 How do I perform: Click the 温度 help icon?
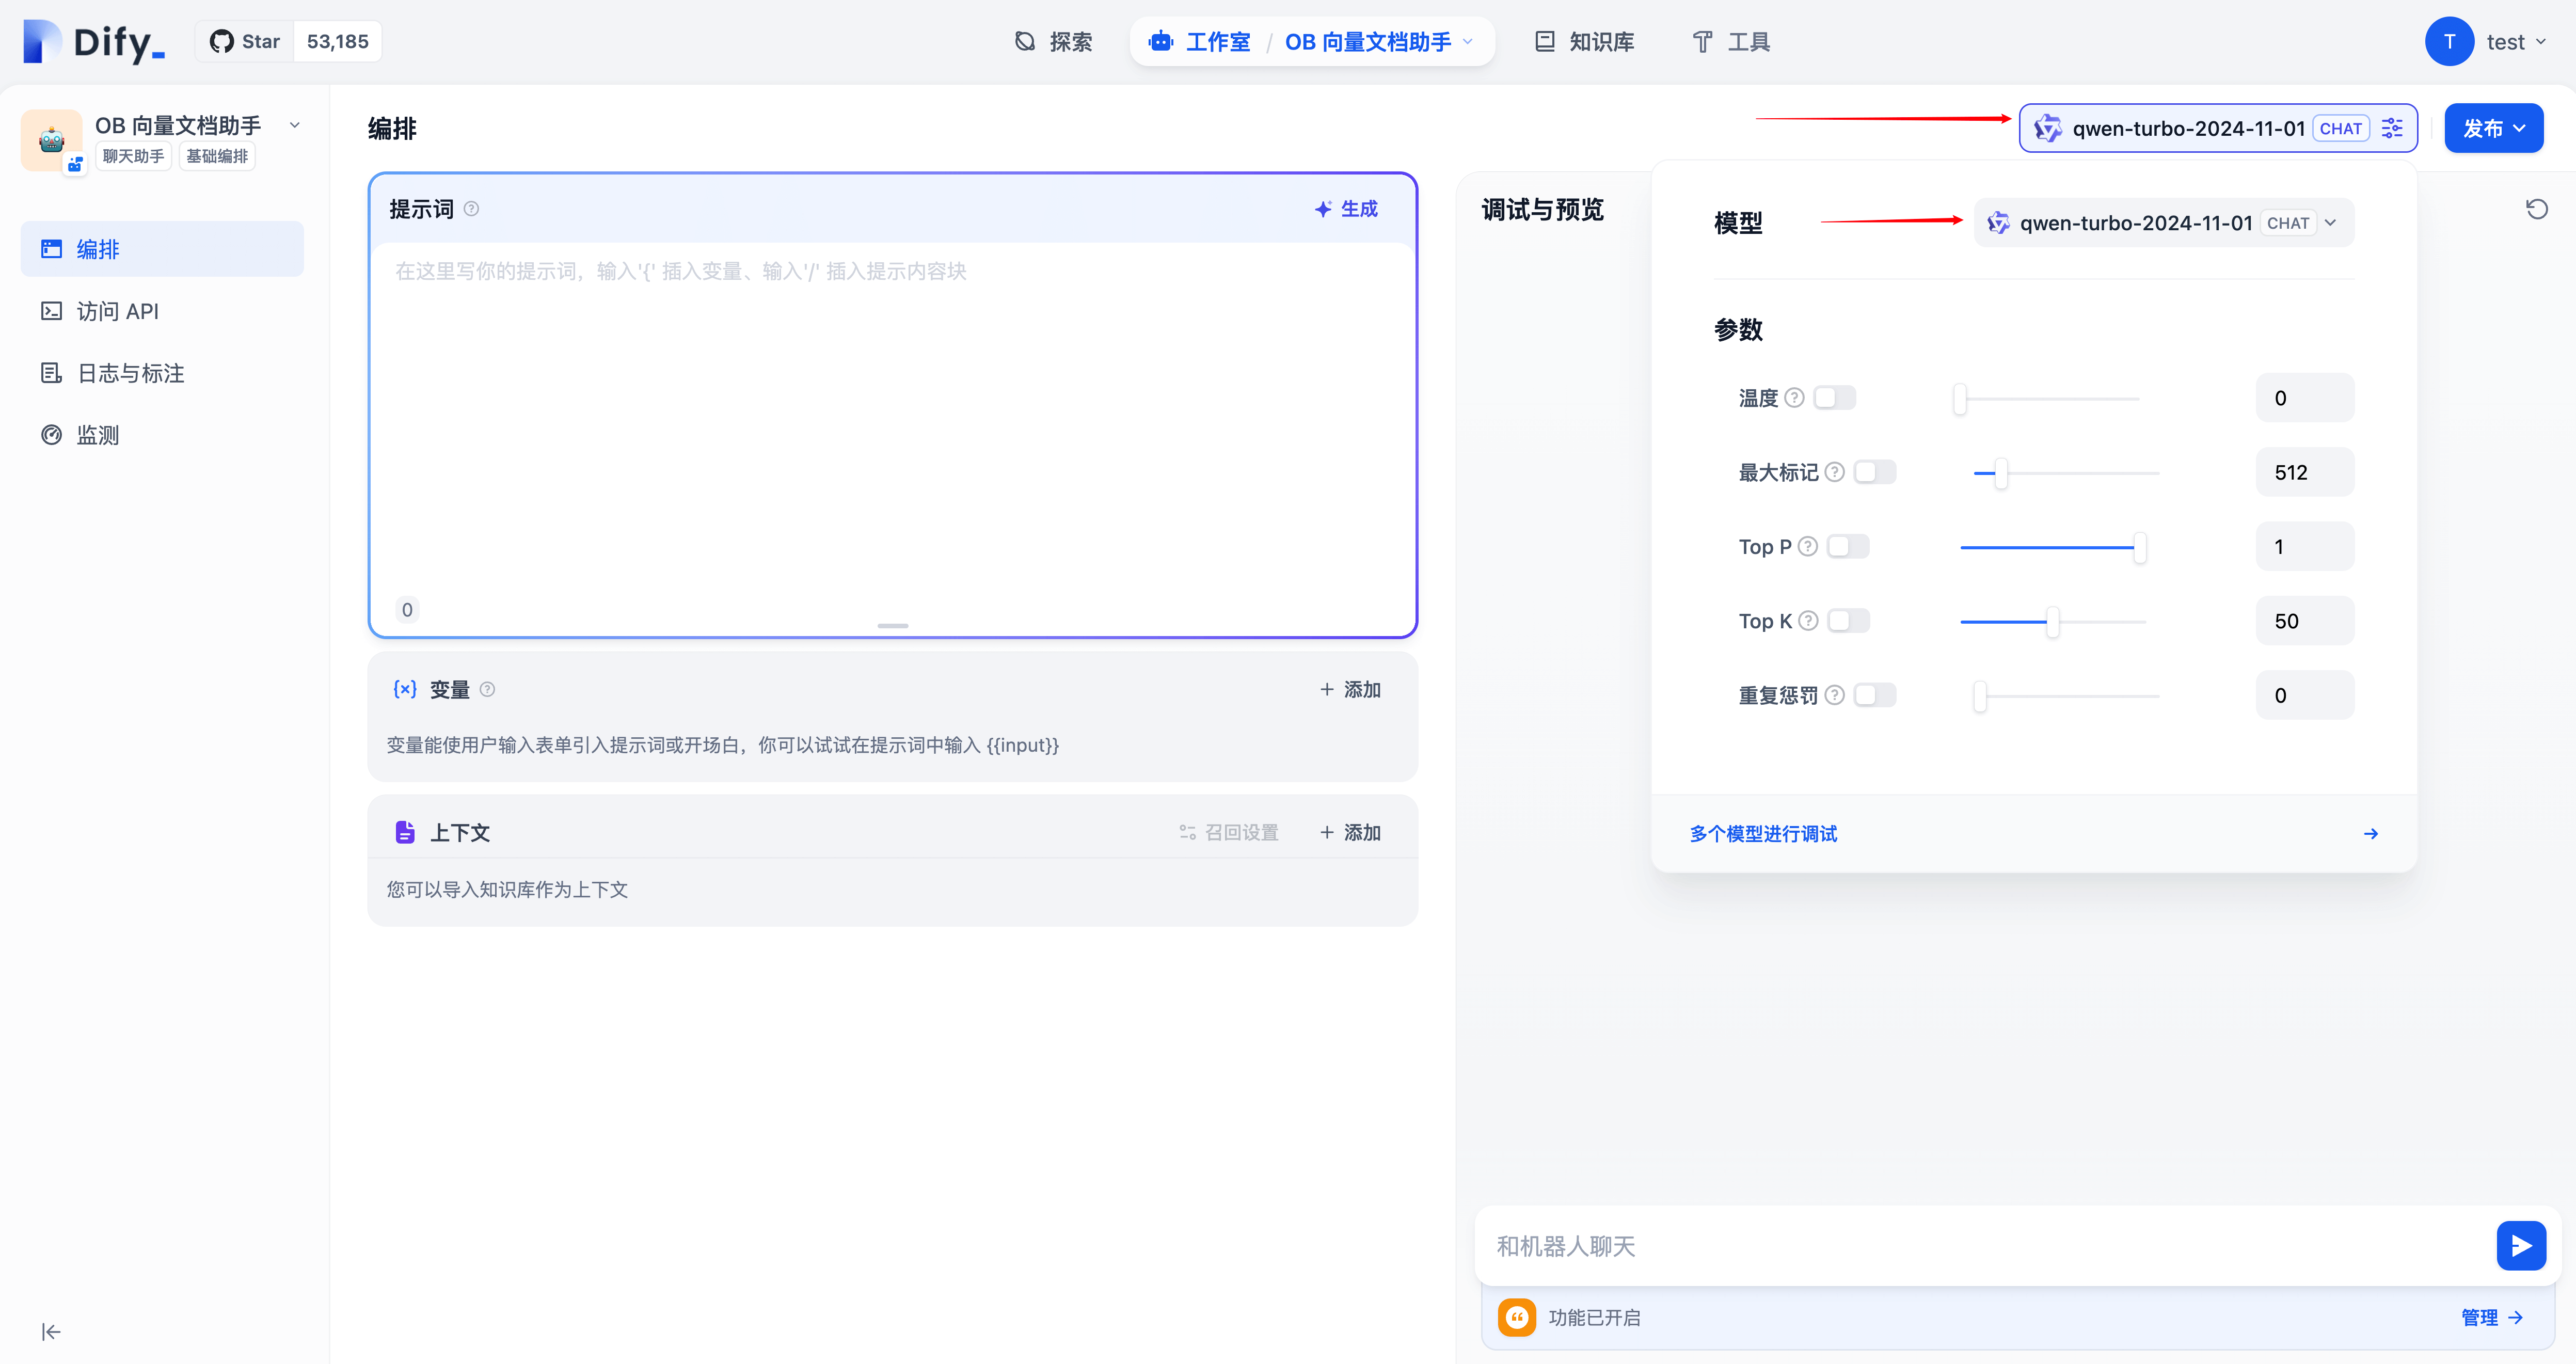click(1795, 398)
